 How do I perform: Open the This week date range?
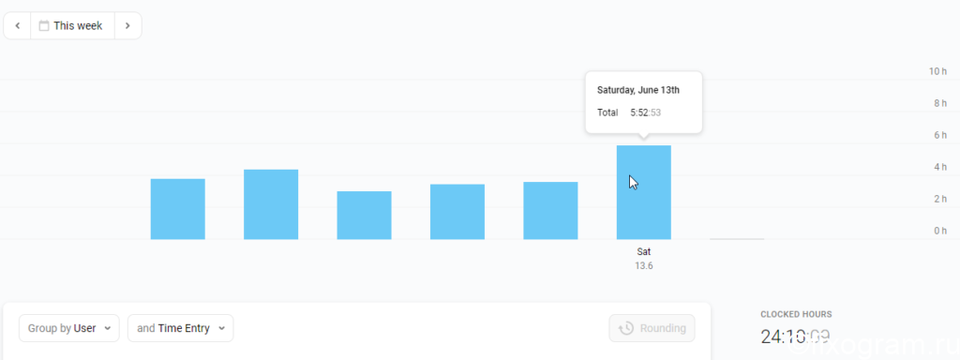(72, 25)
